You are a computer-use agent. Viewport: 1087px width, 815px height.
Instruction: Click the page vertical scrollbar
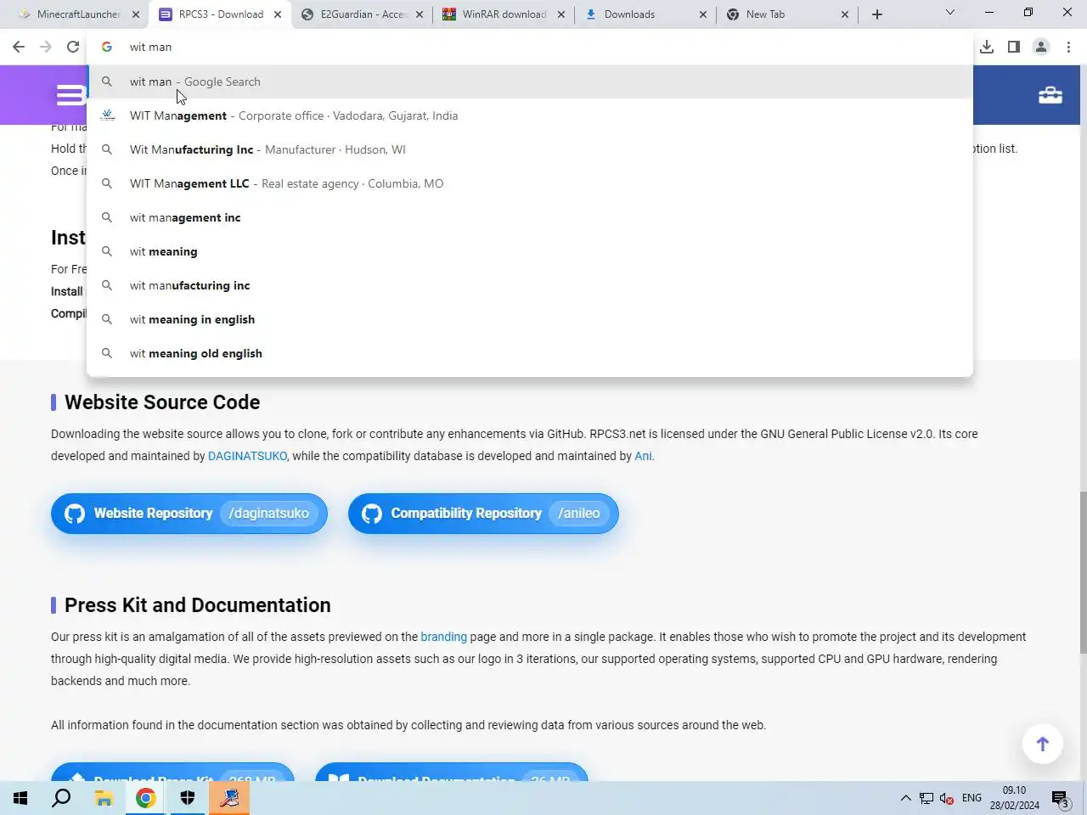pyautogui.click(x=1083, y=572)
